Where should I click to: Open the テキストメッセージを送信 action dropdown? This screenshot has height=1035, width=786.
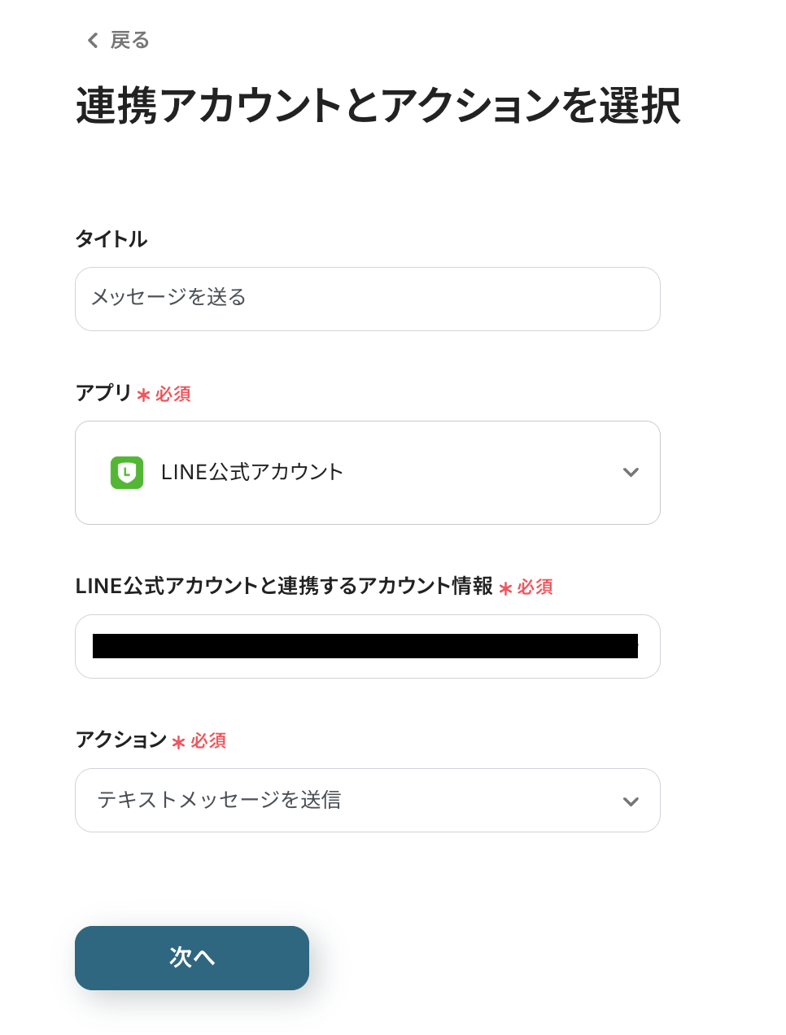pyautogui.click(x=367, y=801)
